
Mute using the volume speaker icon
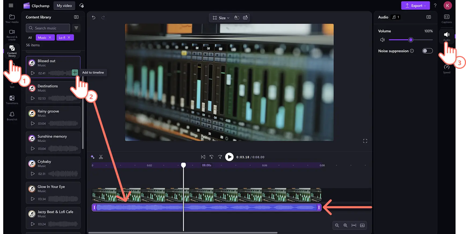pos(382,40)
